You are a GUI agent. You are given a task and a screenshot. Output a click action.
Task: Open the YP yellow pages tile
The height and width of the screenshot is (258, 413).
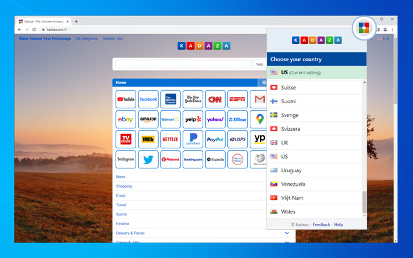point(258,139)
